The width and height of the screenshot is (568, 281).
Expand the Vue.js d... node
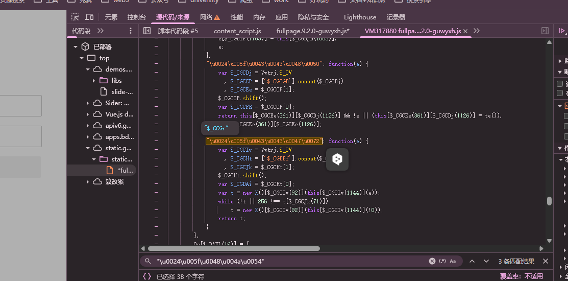coord(88,114)
